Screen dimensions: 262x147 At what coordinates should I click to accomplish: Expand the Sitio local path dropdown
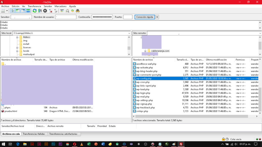[129, 33]
